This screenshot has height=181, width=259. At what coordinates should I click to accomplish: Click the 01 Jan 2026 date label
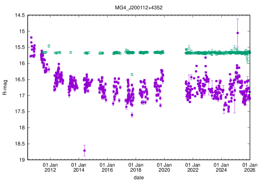[x=249, y=167]
